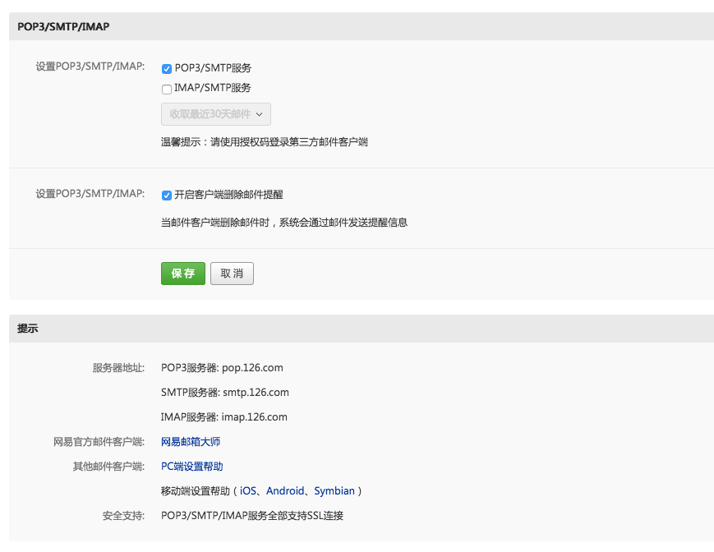Enable the IMAP/SMTP服务 checkbox
714x552 pixels.
tap(167, 90)
